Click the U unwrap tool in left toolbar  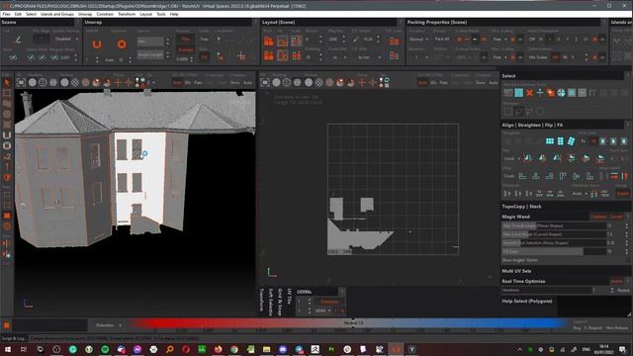click(x=7, y=134)
